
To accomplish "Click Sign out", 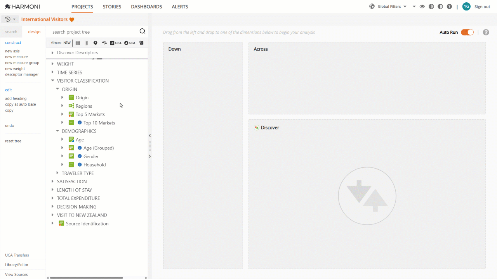I will click(x=482, y=7).
